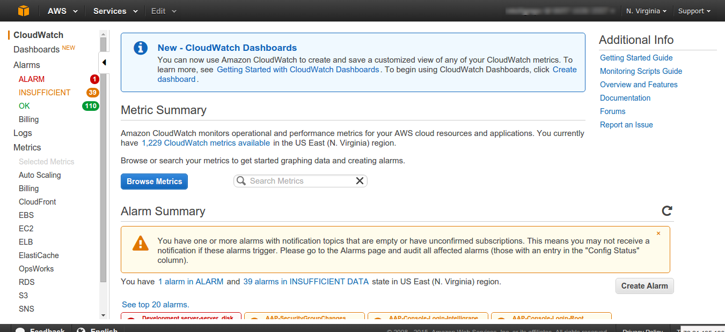
Task: Open CloudFront metrics
Action: point(38,202)
